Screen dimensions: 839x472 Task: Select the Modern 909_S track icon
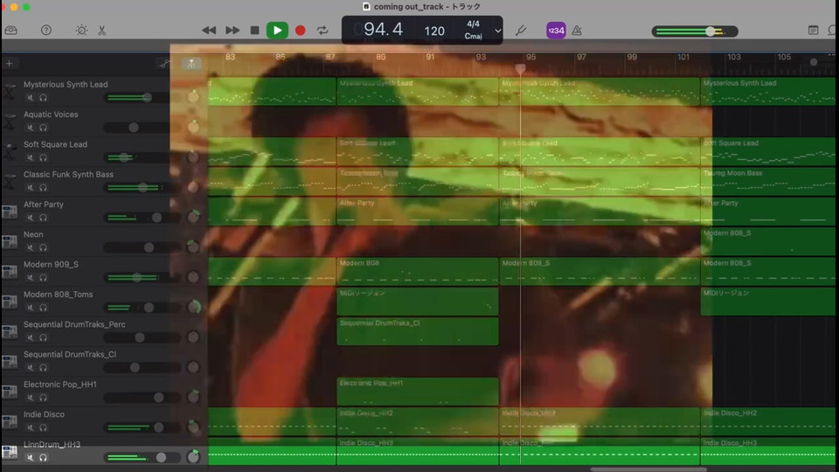click(10, 272)
